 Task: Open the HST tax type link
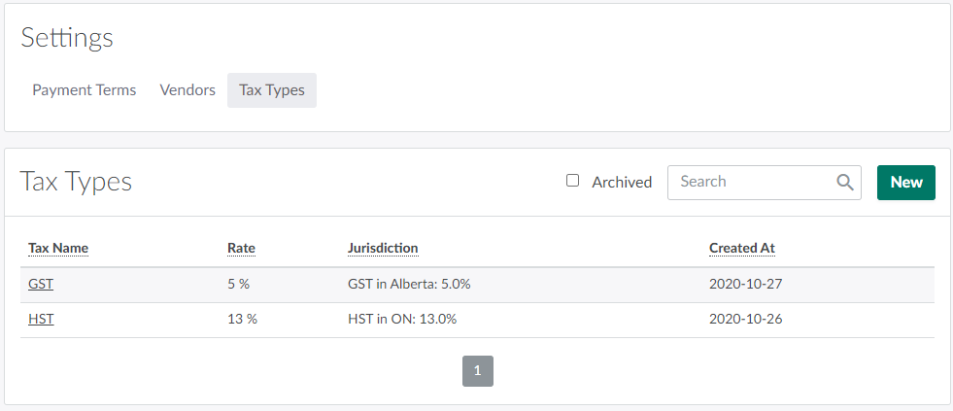pyautogui.click(x=41, y=319)
